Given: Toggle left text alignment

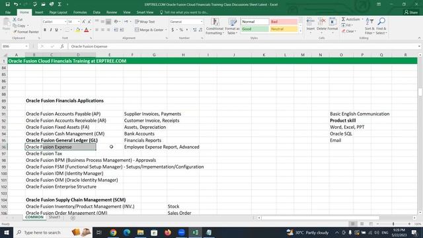Looking at the screenshot, I should [96, 30].
